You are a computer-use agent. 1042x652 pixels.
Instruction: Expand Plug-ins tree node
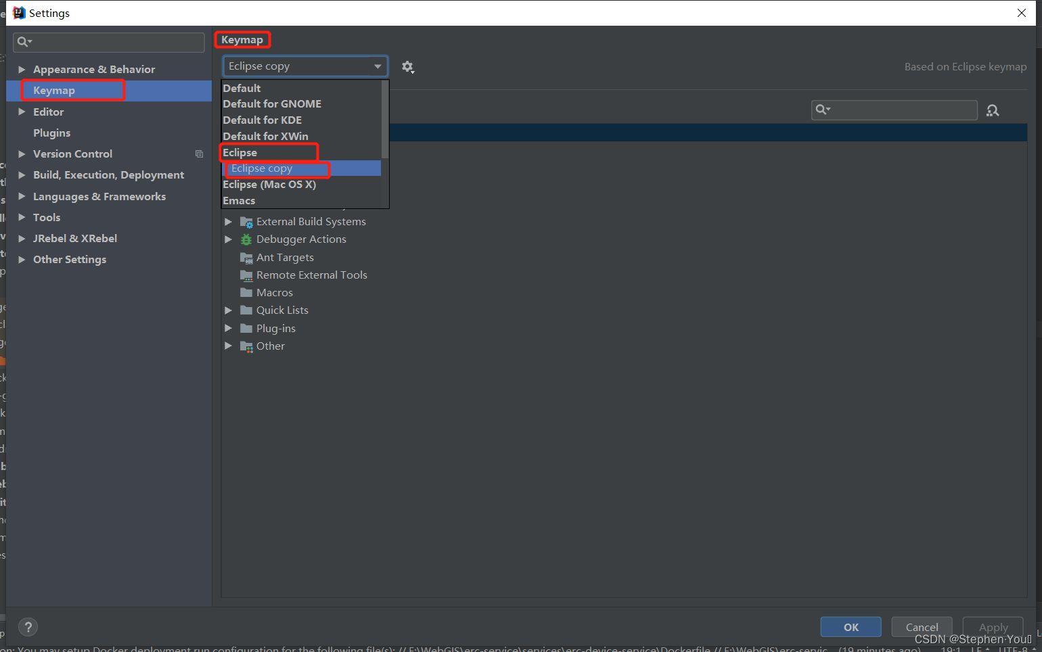coord(228,329)
